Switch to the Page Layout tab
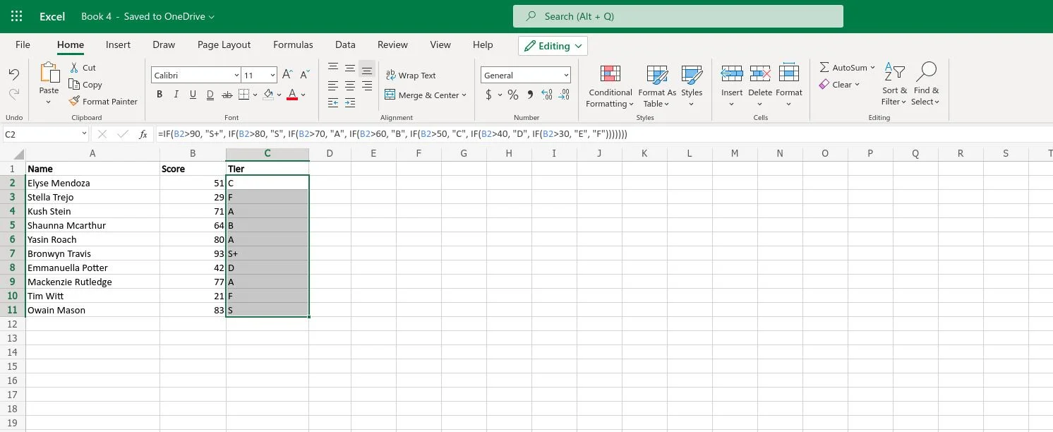The image size is (1053, 432). click(x=224, y=44)
